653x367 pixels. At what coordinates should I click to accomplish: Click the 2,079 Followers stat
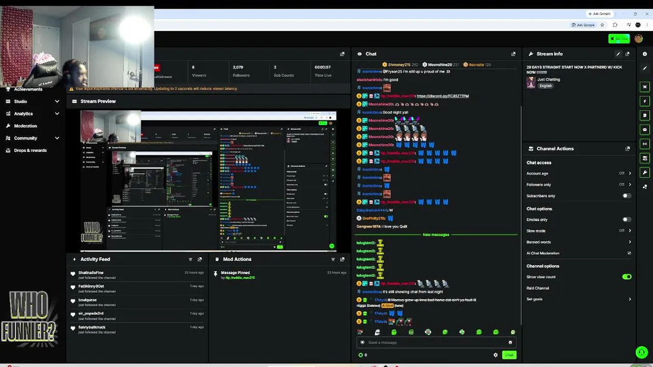[x=241, y=71]
